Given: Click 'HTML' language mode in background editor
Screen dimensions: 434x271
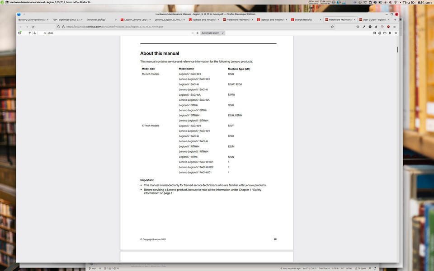Looking at the screenshot, I should coord(349,268).
